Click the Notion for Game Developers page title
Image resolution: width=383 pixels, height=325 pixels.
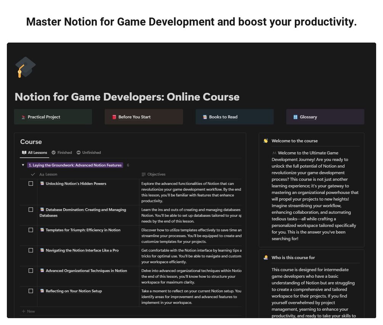pos(127,97)
